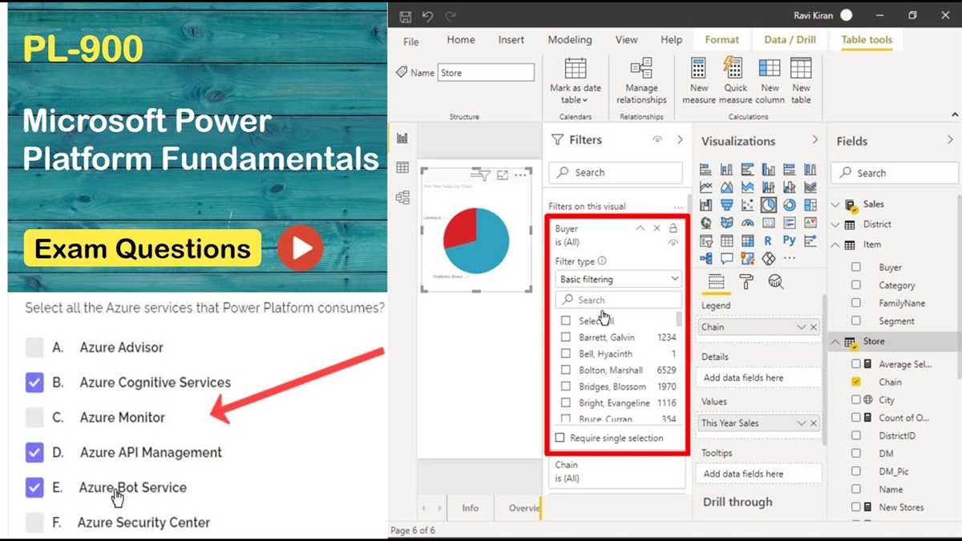Open the File menu tab
Image resolution: width=962 pixels, height=541 pixels.
[410, 41]
